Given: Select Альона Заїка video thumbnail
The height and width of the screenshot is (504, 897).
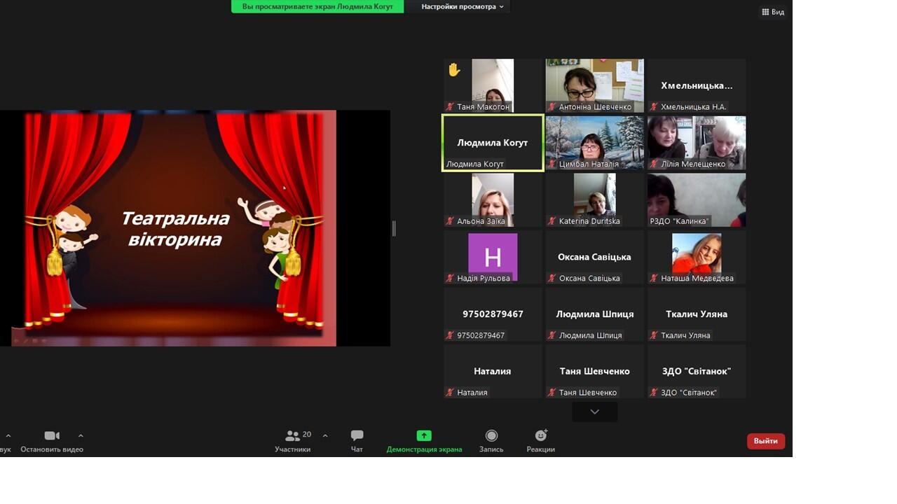Looking at the screenshot, I should 493,200.
